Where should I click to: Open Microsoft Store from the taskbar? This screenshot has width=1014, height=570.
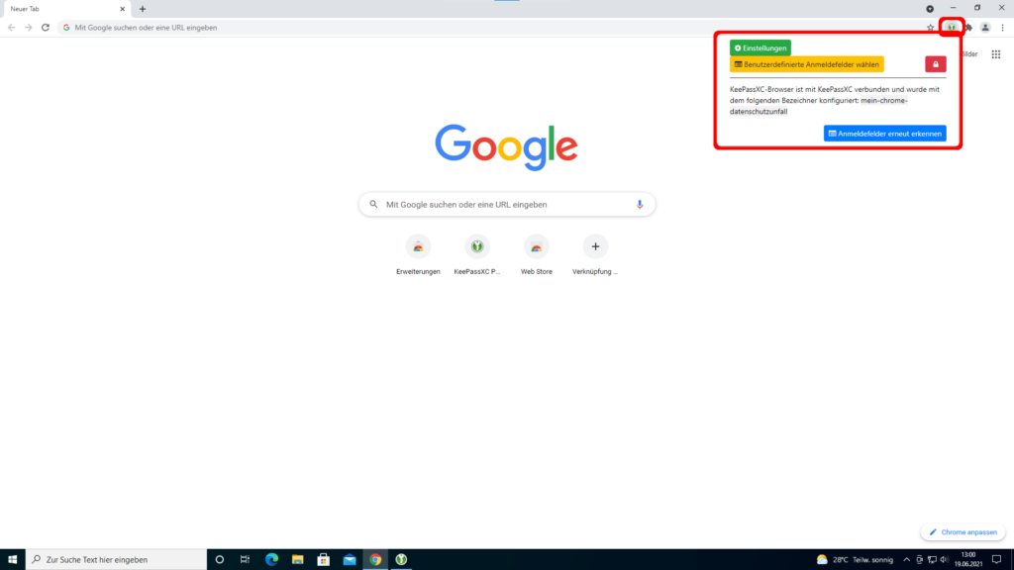point(324,560)
